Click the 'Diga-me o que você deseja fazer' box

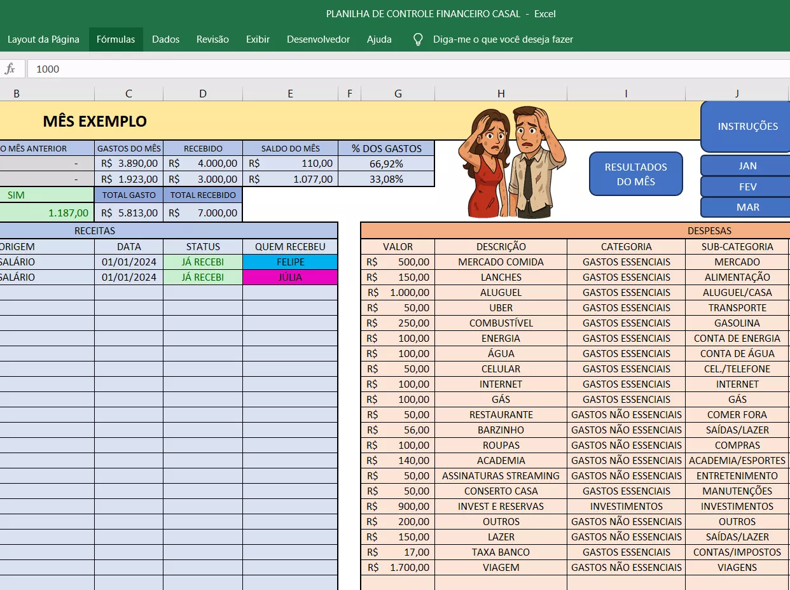point(502,39)
